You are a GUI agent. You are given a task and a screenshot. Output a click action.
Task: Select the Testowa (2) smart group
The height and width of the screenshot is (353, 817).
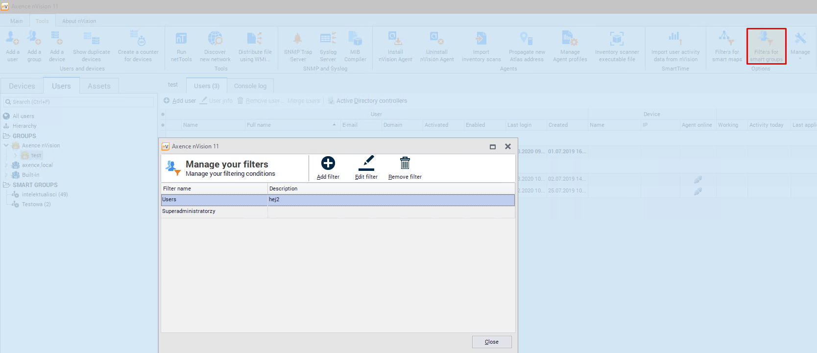point(36,204)
